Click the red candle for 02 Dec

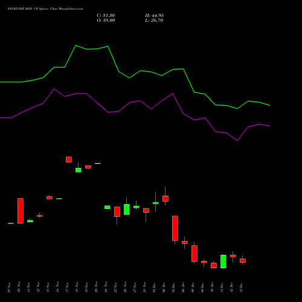click(x=165, y=199)
